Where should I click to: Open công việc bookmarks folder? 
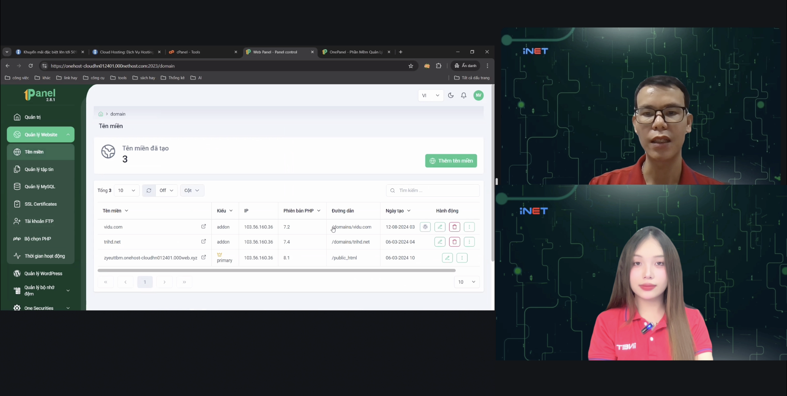pos(17,78)
